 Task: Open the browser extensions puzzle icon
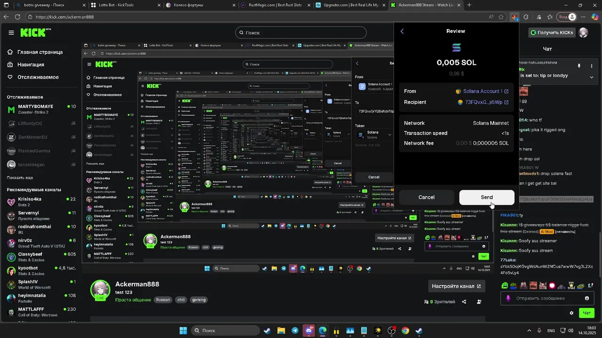(x=526, y=17)
